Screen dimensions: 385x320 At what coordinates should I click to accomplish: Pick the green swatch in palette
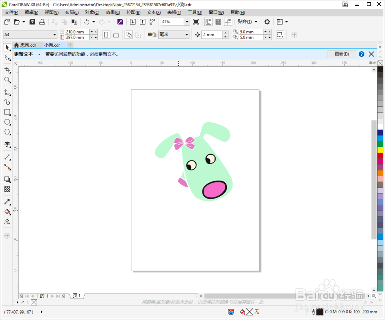click(380, 144)
